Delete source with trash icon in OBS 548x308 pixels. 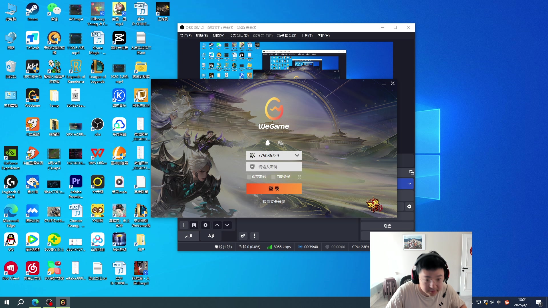click(194, 225)
